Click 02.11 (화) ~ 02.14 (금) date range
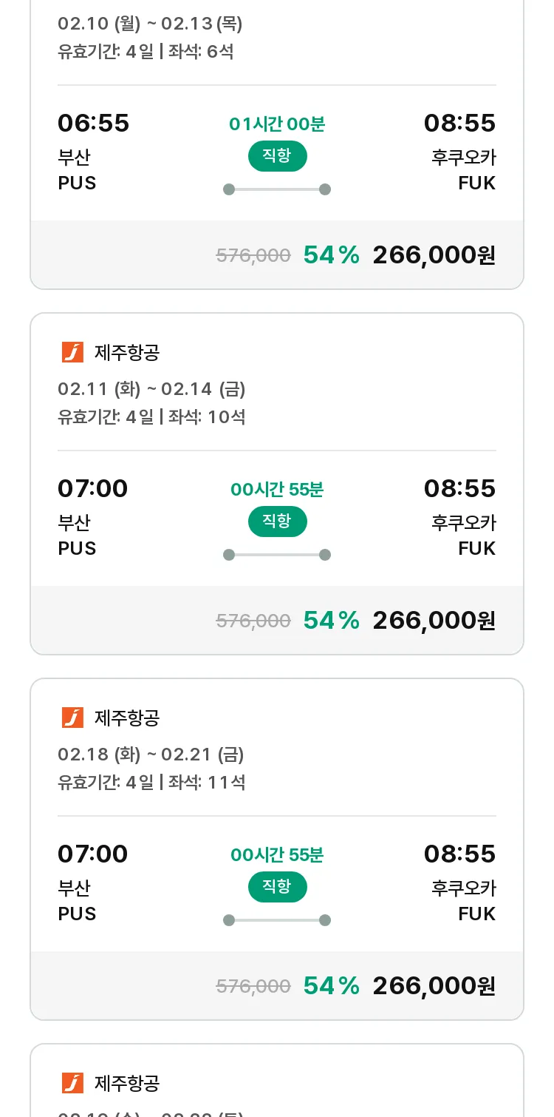 tap(151, 389)
